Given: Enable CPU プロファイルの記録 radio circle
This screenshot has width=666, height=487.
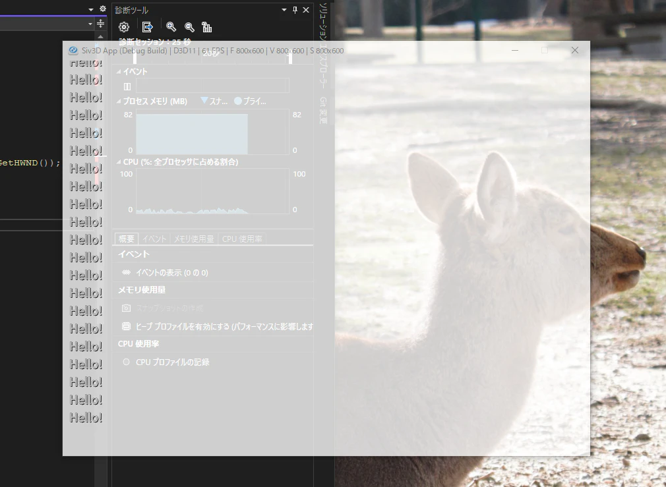Looking at the screenshot, I should pos(126,362).
